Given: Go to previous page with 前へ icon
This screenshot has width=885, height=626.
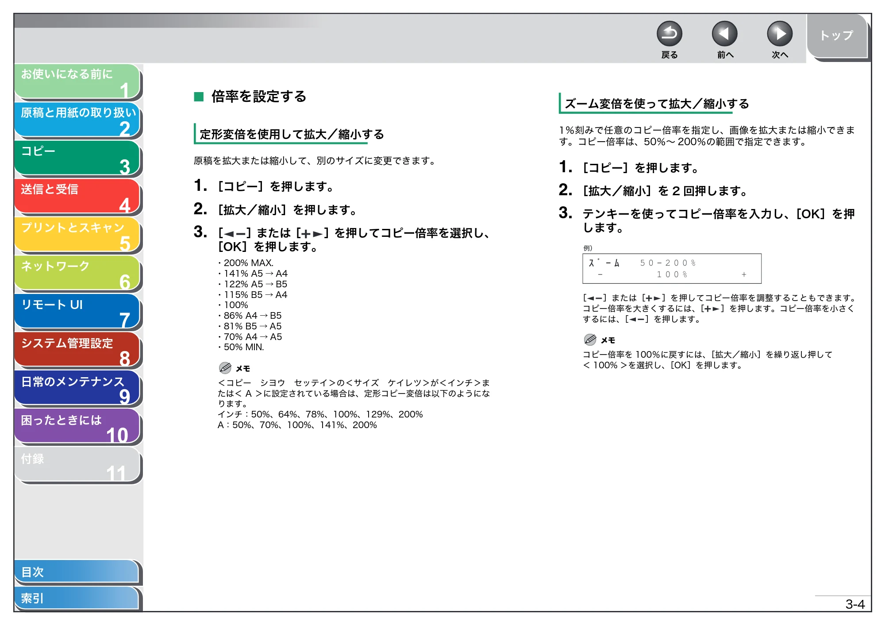Looking at the screenshot, I should tap(724, 34).
